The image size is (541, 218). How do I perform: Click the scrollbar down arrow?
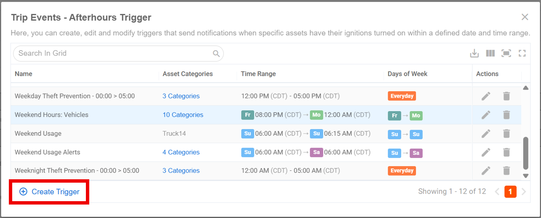[525, 175]
